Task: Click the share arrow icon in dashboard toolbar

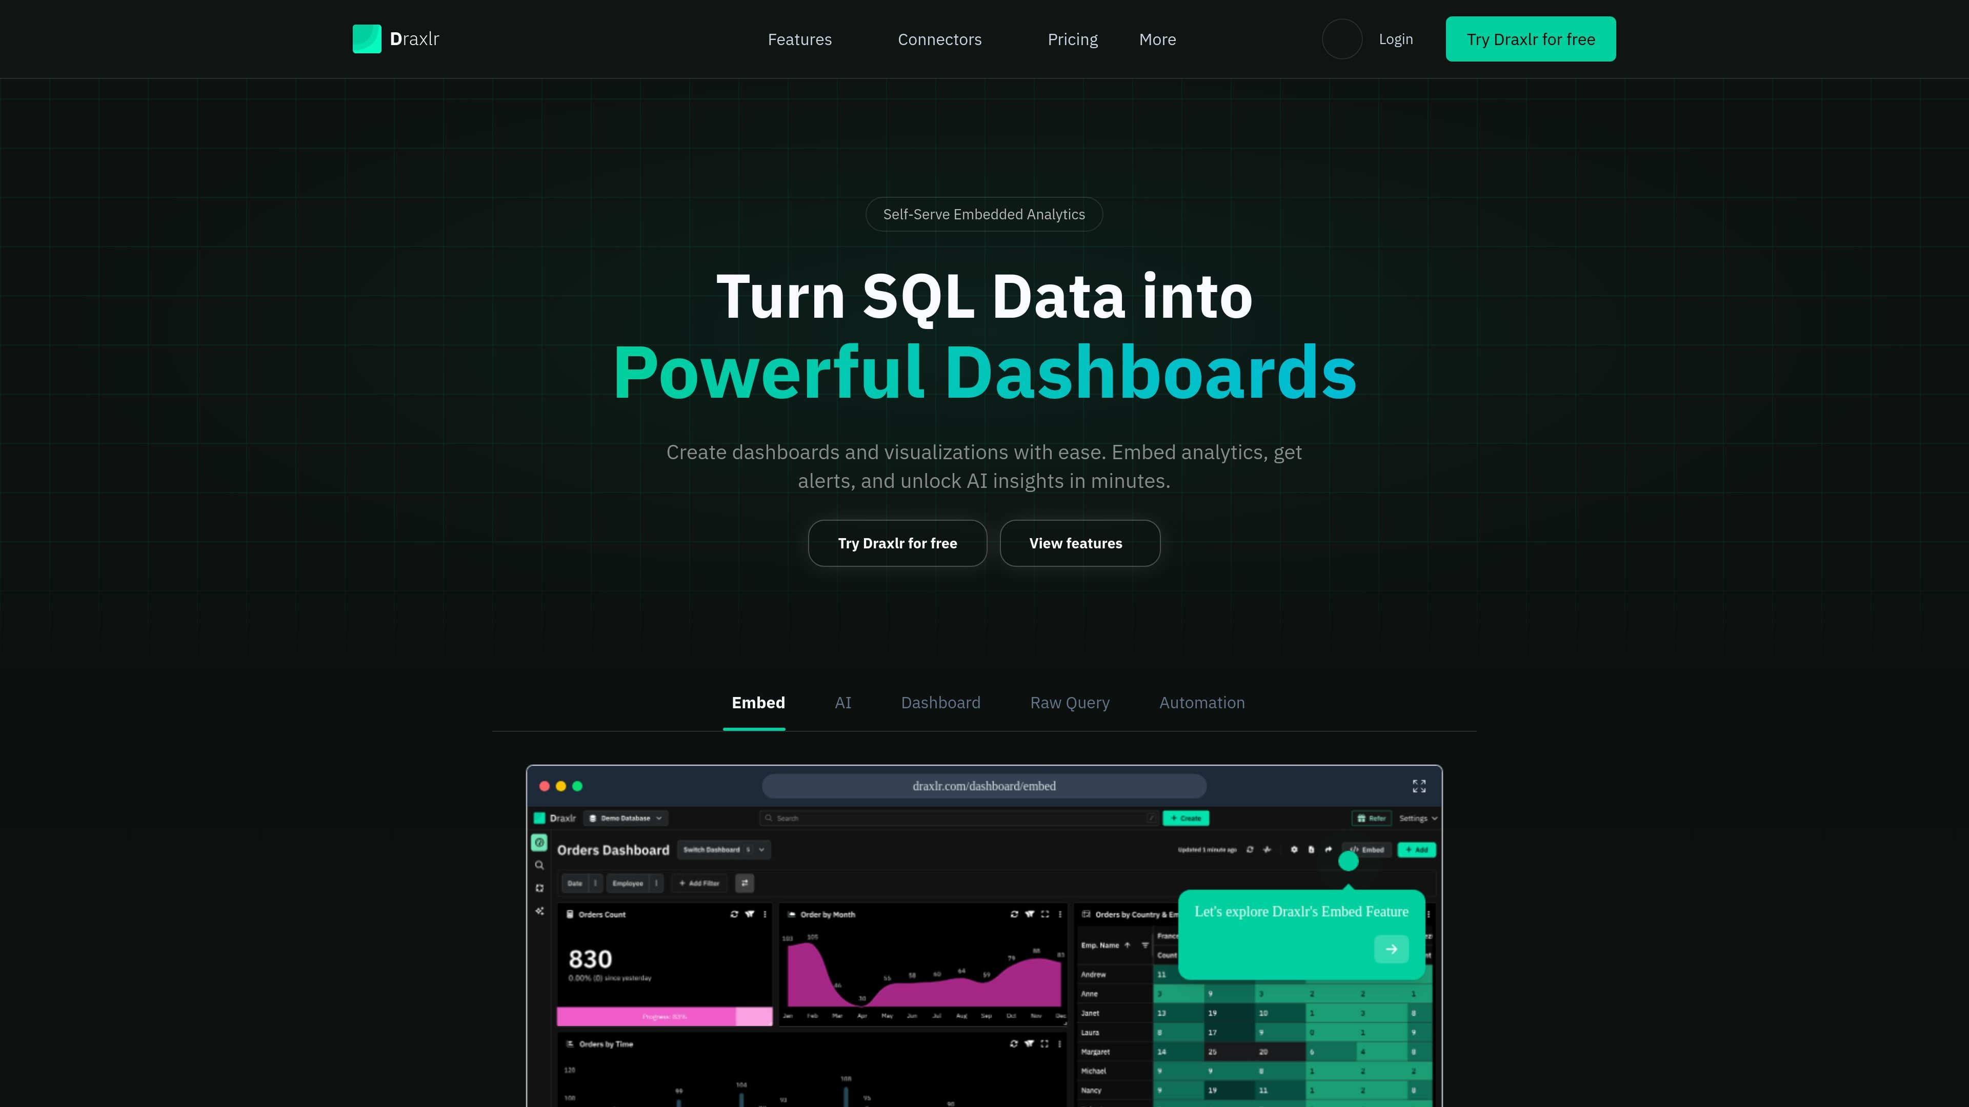Action: [1329, 850]
